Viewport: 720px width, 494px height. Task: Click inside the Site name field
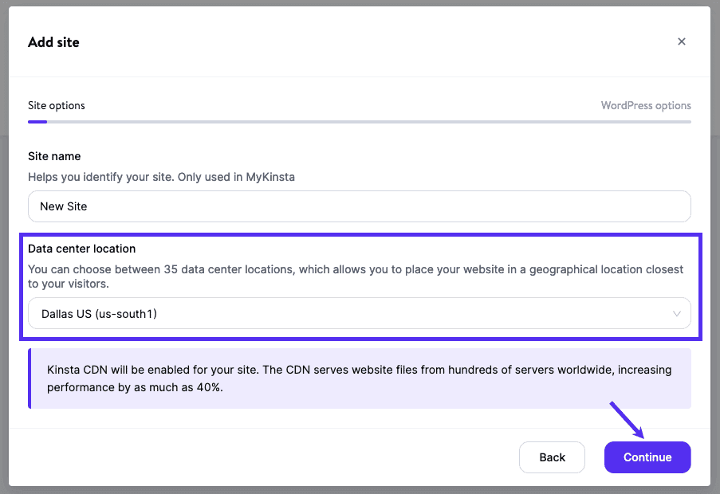click(x=359, y=206)
